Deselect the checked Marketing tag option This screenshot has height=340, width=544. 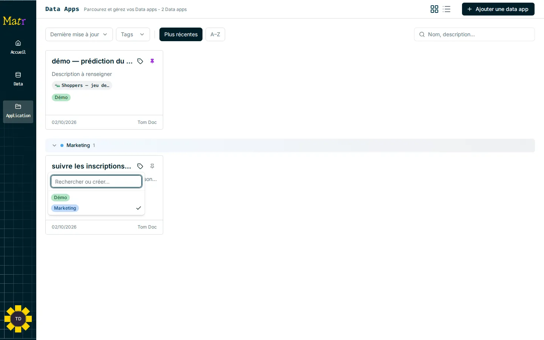click(x=96, y=208)
